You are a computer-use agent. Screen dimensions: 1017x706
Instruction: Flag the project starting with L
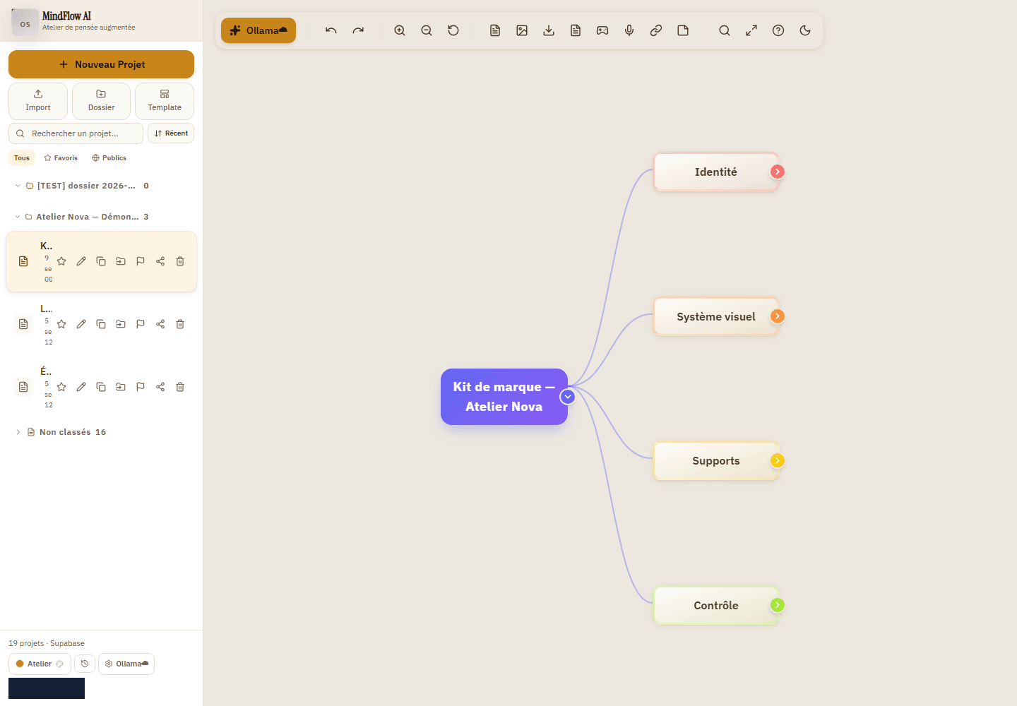(141, 324)
